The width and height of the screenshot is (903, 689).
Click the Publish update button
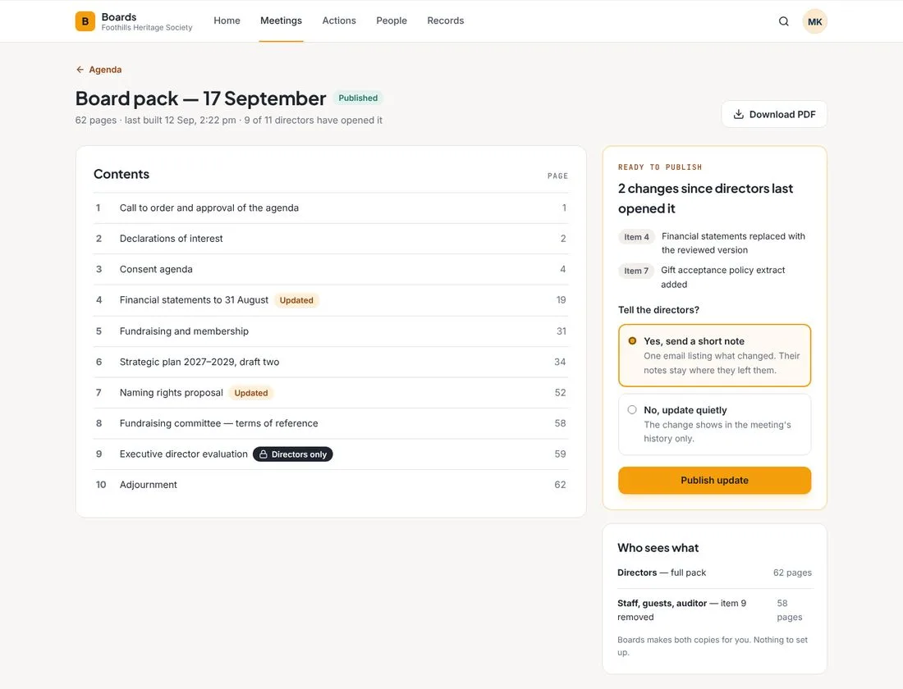[715, 480]
